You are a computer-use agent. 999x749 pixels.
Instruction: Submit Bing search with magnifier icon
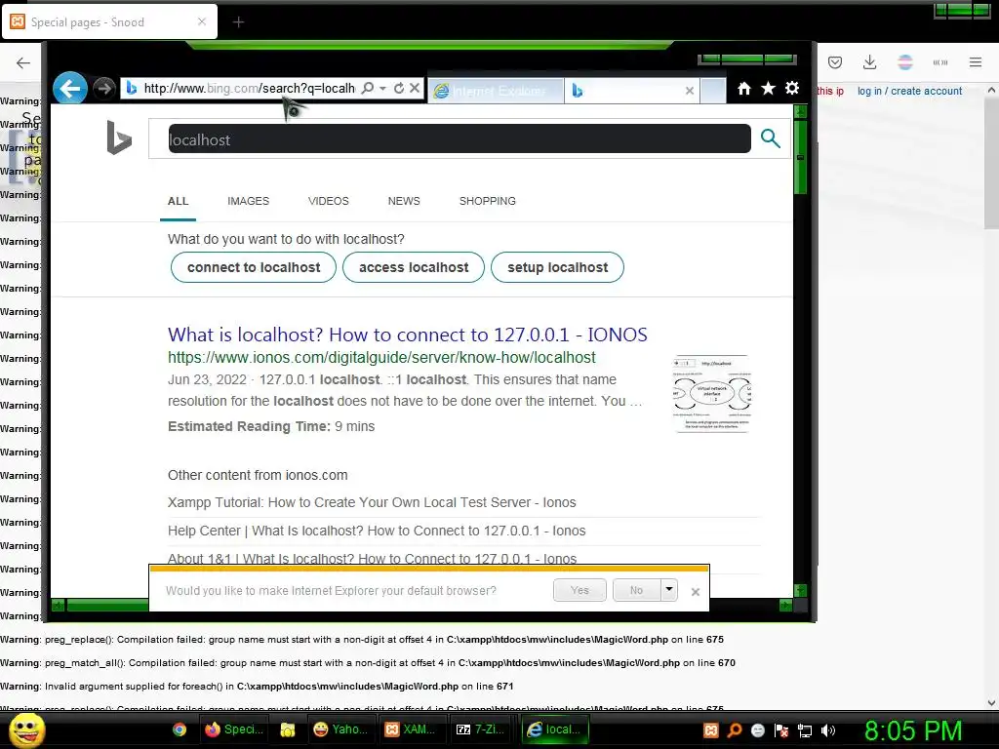click(771, 138)
